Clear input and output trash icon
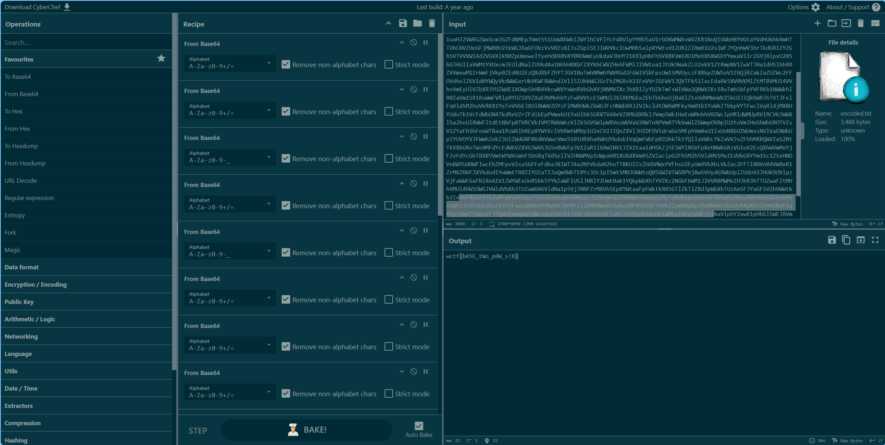 861,23
